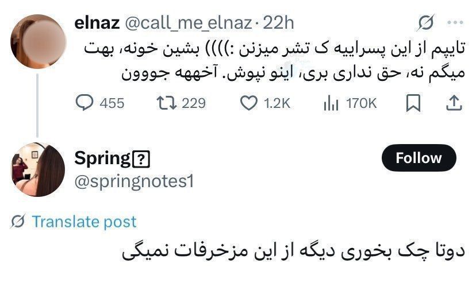
Task: Open the 22h timestamp link
Action: [x=278, y=23]
